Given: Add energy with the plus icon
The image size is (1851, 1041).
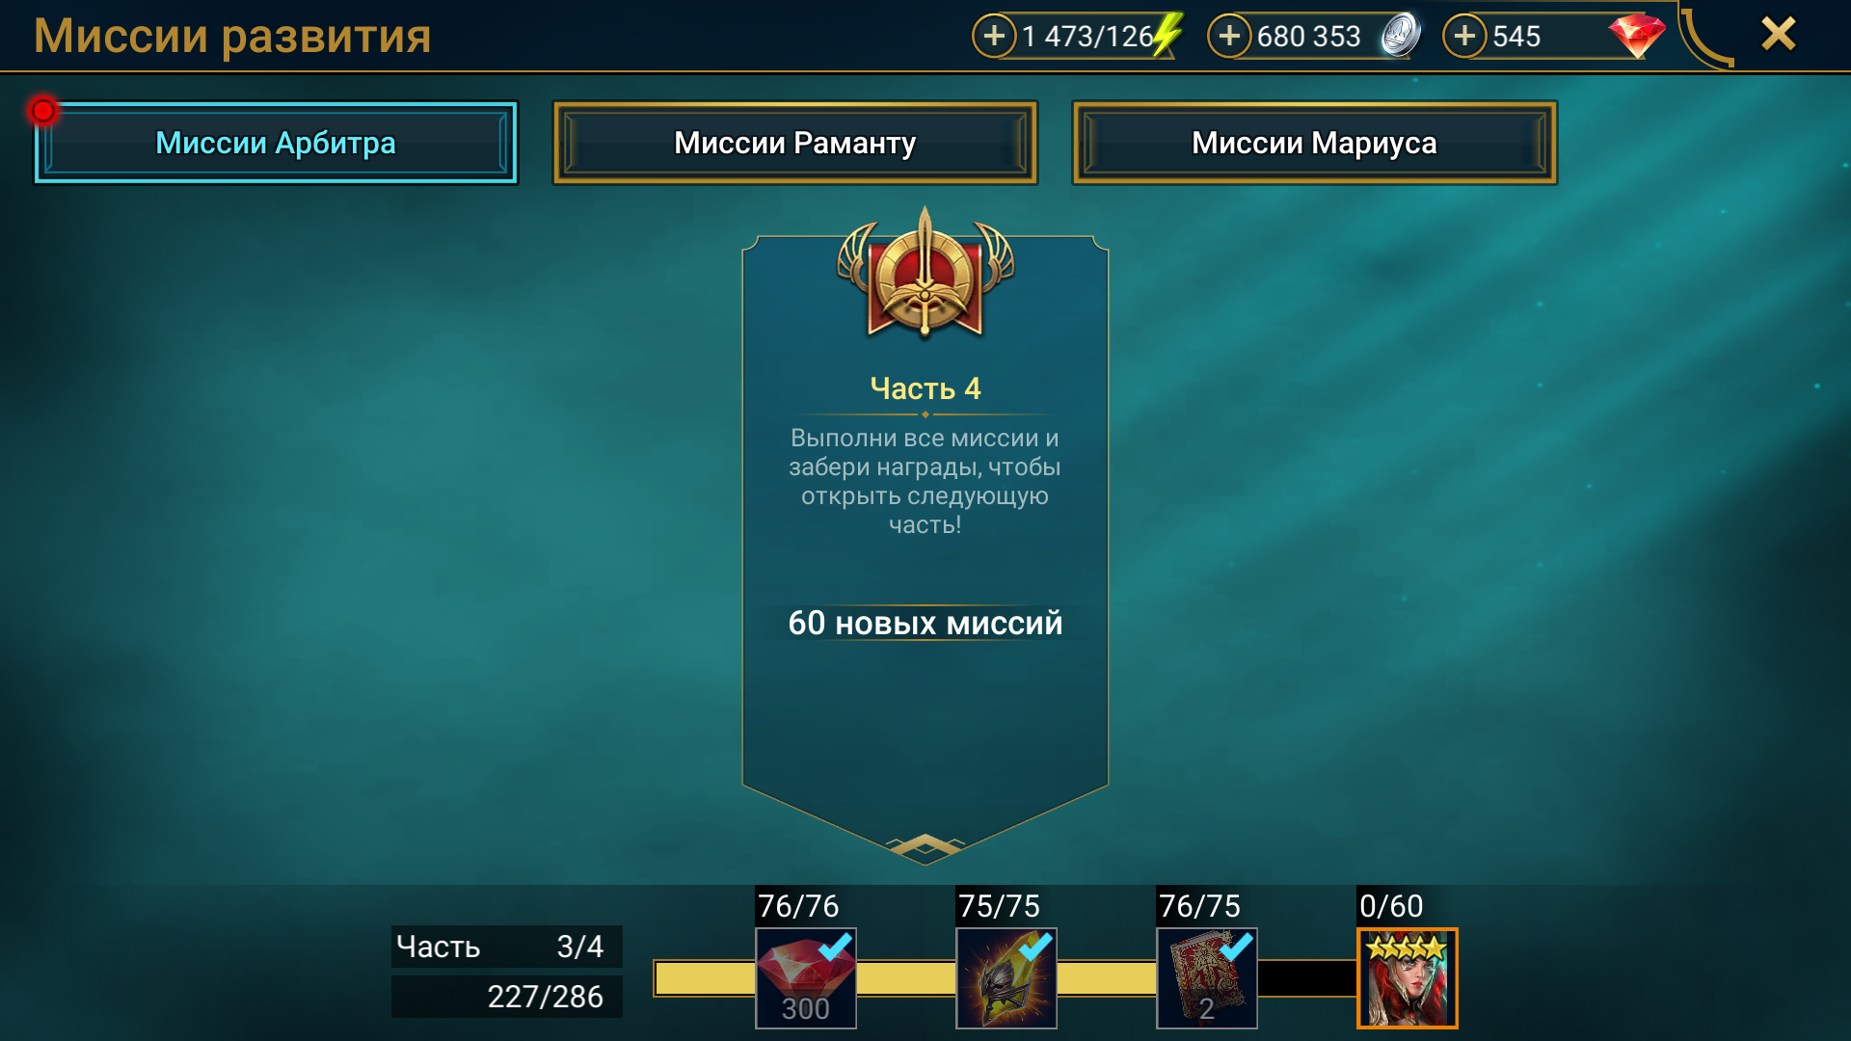Looking at the screenshot, I should 994,37.
